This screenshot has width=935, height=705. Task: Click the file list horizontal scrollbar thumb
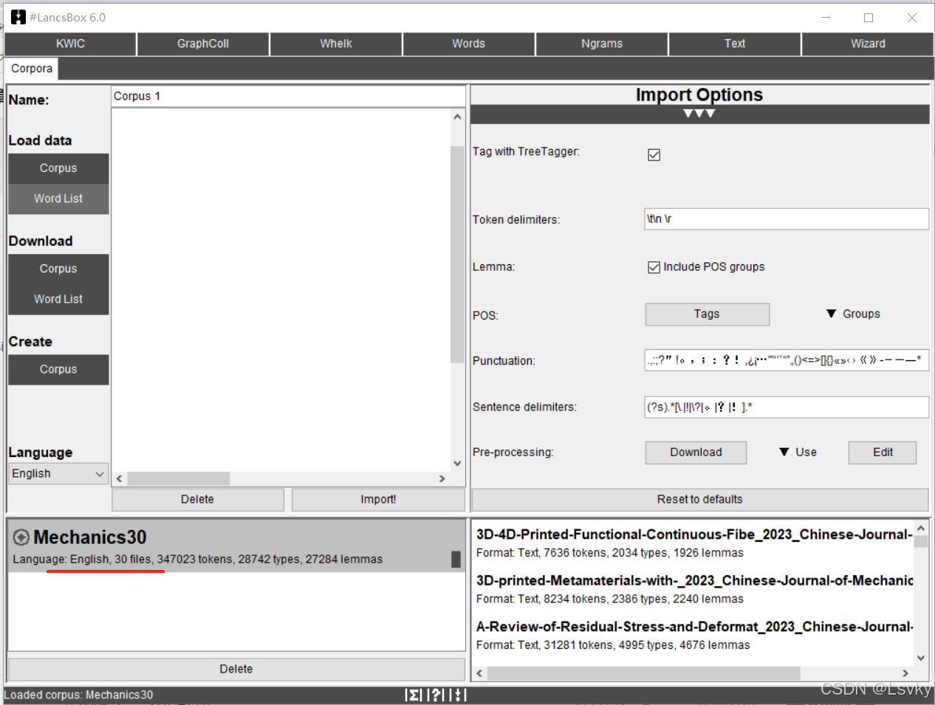pyautogui.click(x=178, y=478)
